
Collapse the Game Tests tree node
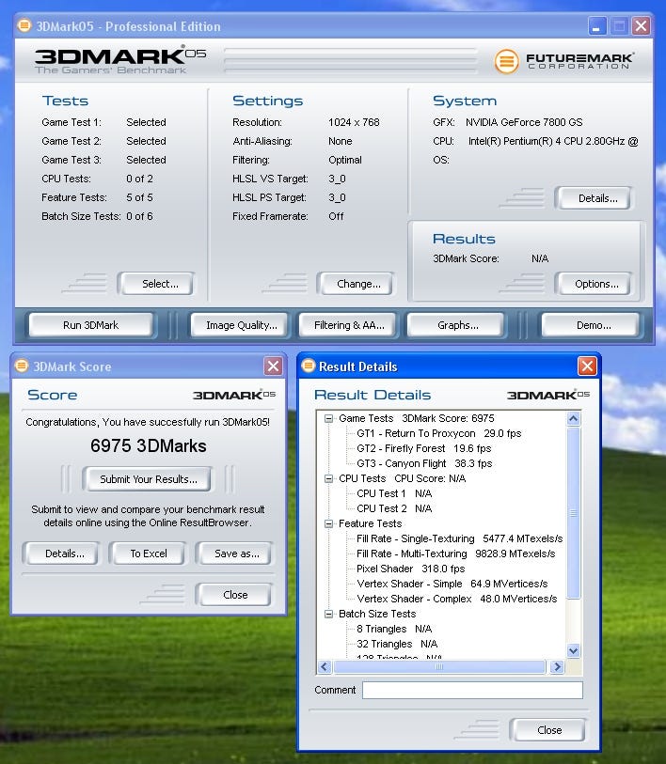329,418
